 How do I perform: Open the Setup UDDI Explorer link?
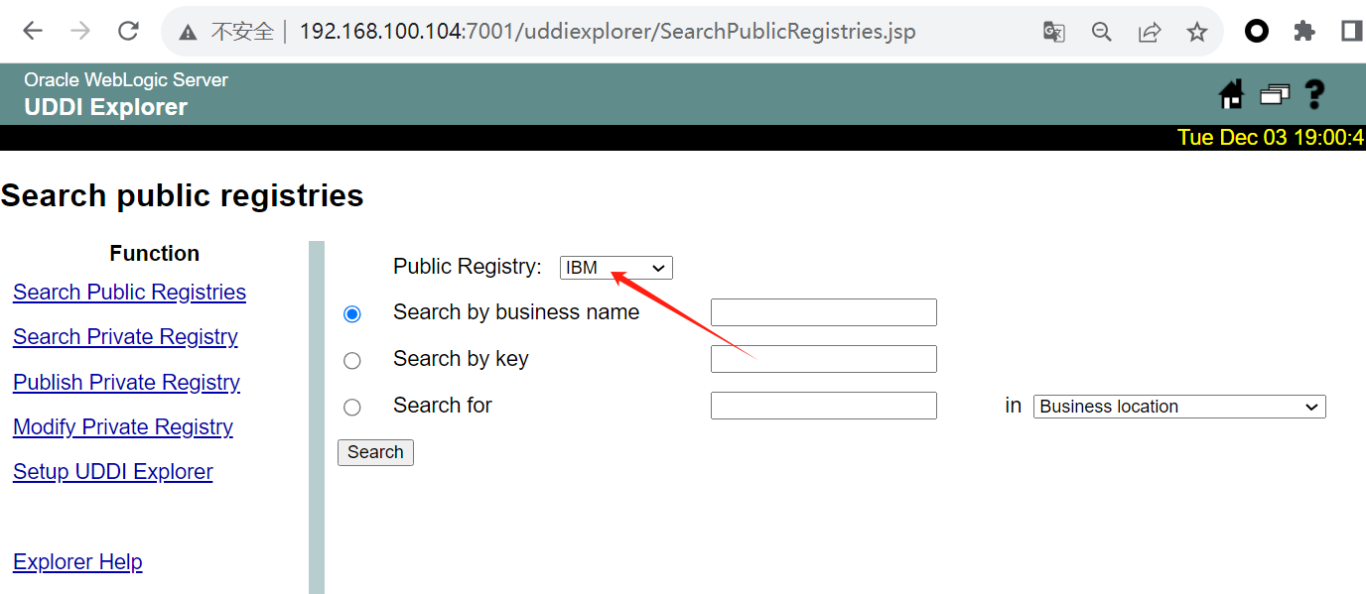click(112, 472)
